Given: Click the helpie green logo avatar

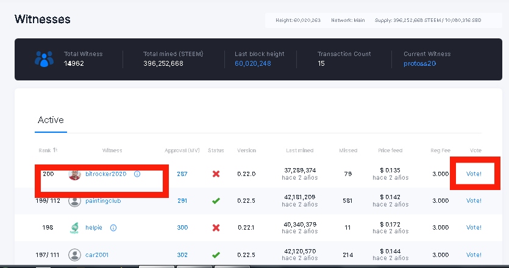Looking at the screenshot, I should [74, 228].
